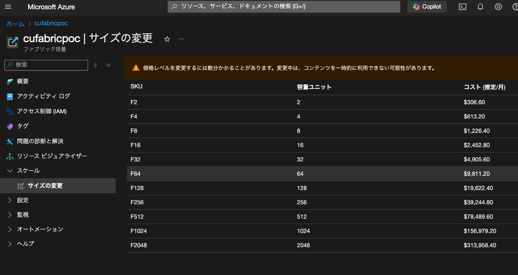Select the F8 SKU row
The height and width of the screenshot is (275, 518).
[322, 131]
